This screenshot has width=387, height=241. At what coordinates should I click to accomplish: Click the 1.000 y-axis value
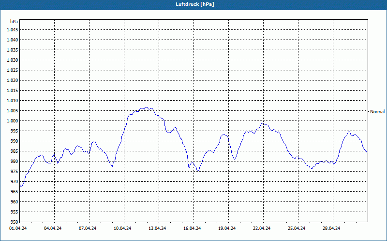pos(13,121)
